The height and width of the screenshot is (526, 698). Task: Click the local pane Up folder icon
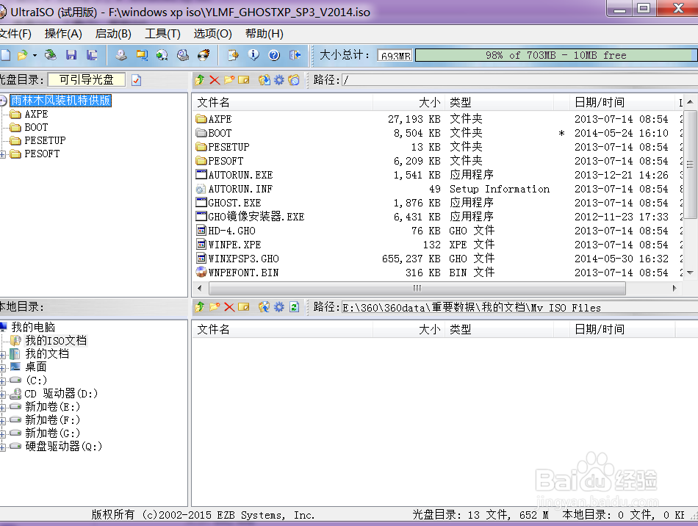click(200, 307)
